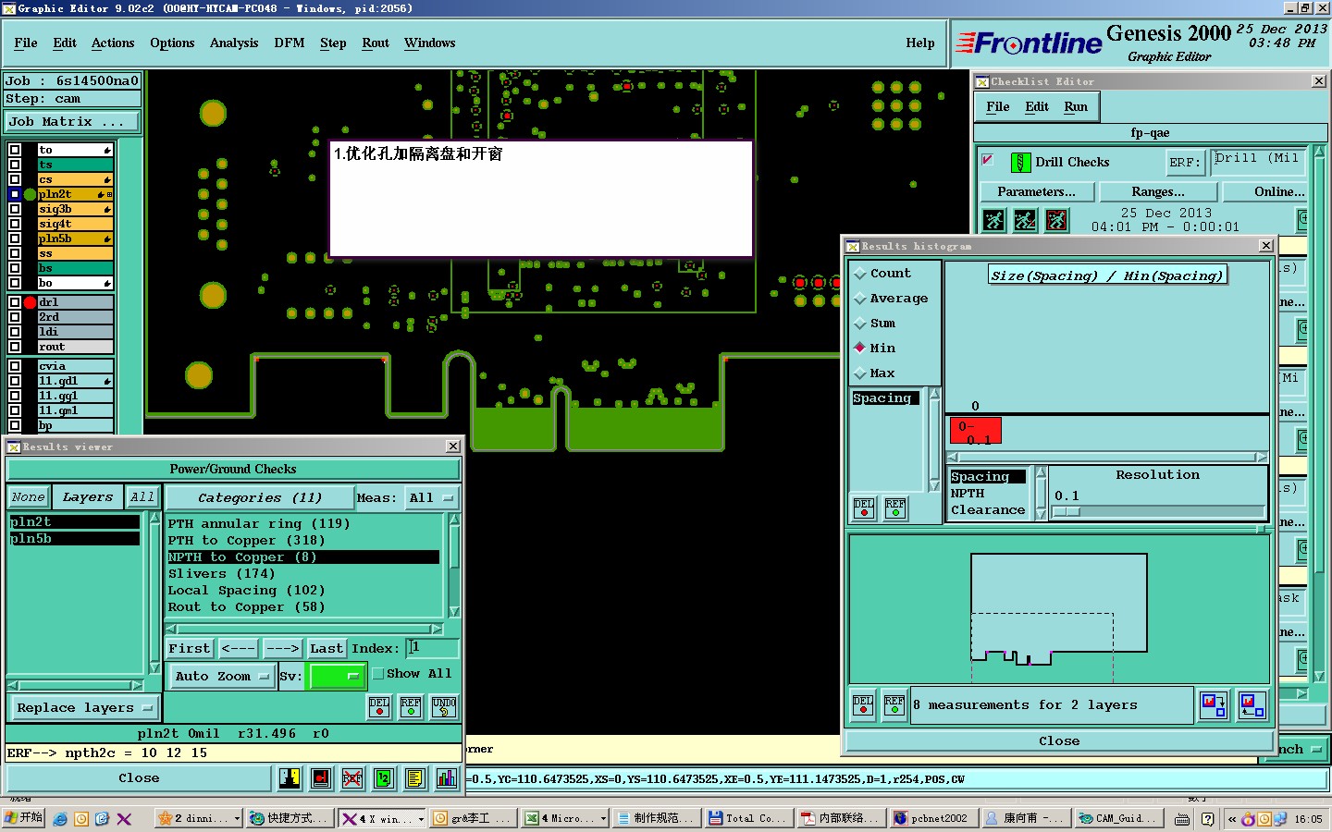Open the Analysis menu

234,43
